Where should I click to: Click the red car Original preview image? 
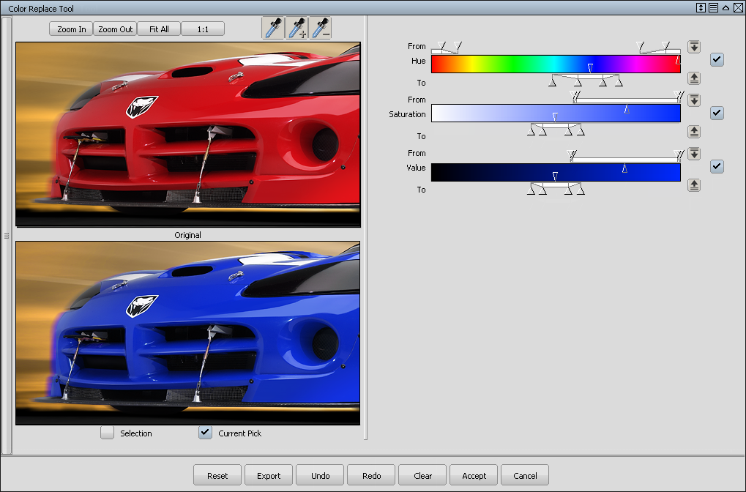click(x=187, y=134)
